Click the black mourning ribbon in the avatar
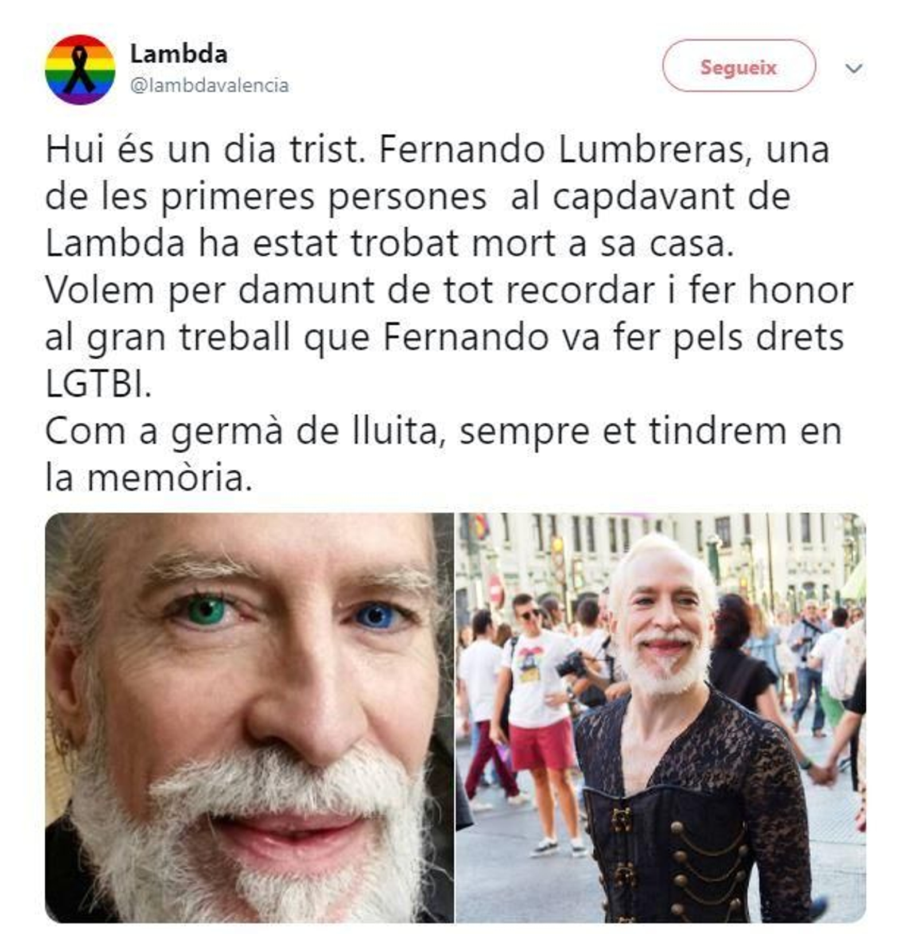Screen dimensions: 918x934 [79, 70]
